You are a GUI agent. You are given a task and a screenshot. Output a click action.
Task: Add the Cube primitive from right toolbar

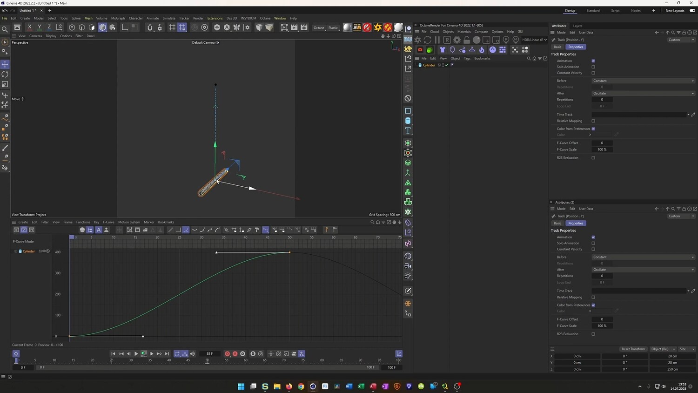408,111
